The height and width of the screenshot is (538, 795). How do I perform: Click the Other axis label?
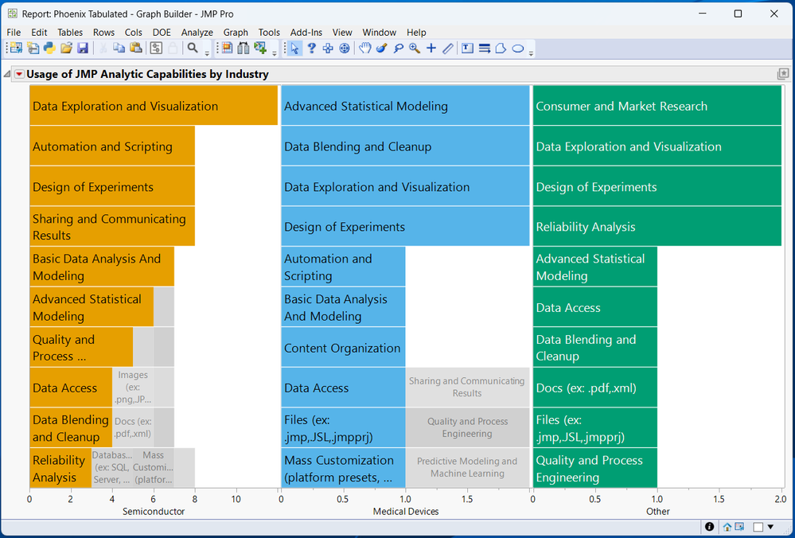click(x=657, y=512)
